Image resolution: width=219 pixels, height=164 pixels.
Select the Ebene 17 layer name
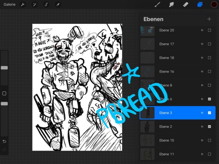(167, 44)
